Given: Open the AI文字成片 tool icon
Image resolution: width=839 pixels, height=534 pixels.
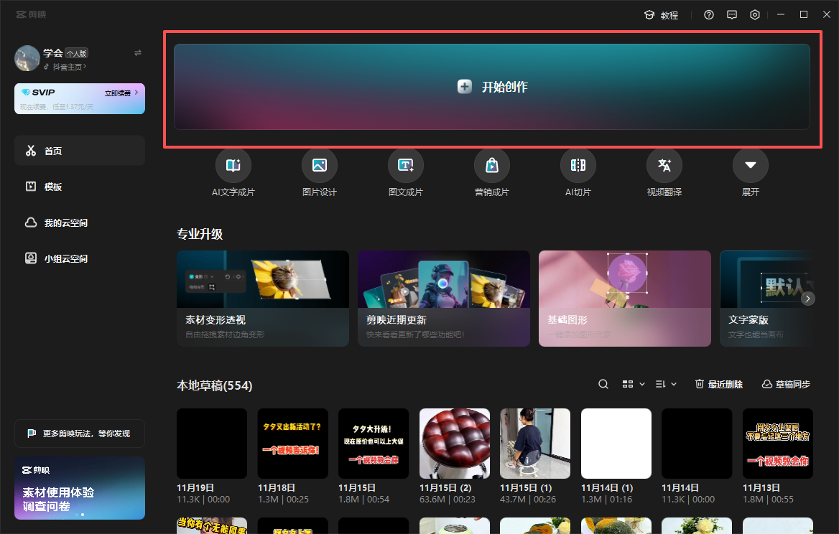Looking at the screenshot, I should 233,166.
